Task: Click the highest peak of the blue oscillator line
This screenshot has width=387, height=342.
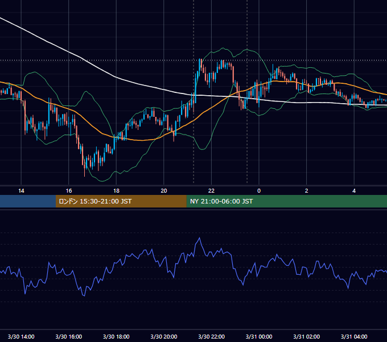Action: tap(199, 238)
